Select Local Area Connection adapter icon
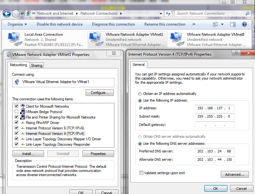 (15, 39)
